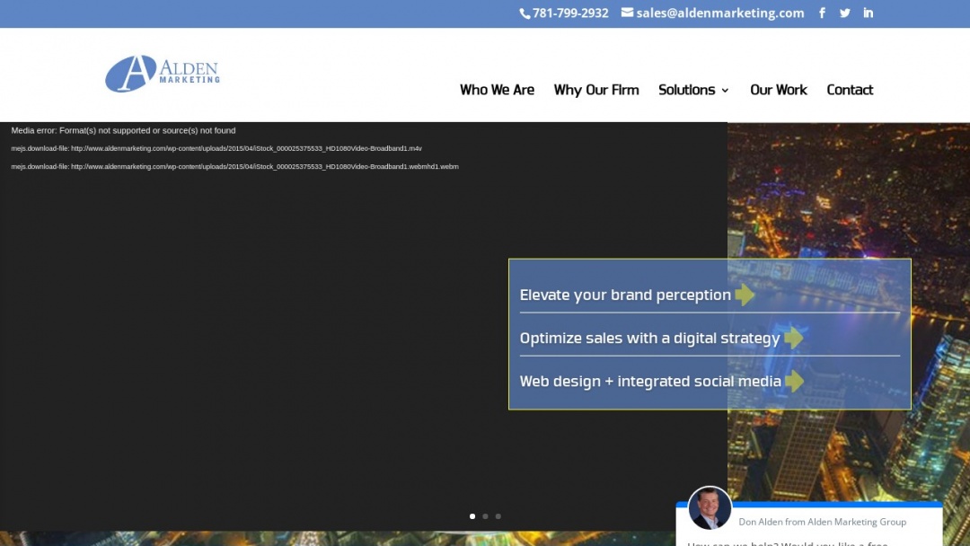Click the arrow next to 'Optimize sales with a digital strategy'
The image size is (970, 546).
tap(793, 338)
